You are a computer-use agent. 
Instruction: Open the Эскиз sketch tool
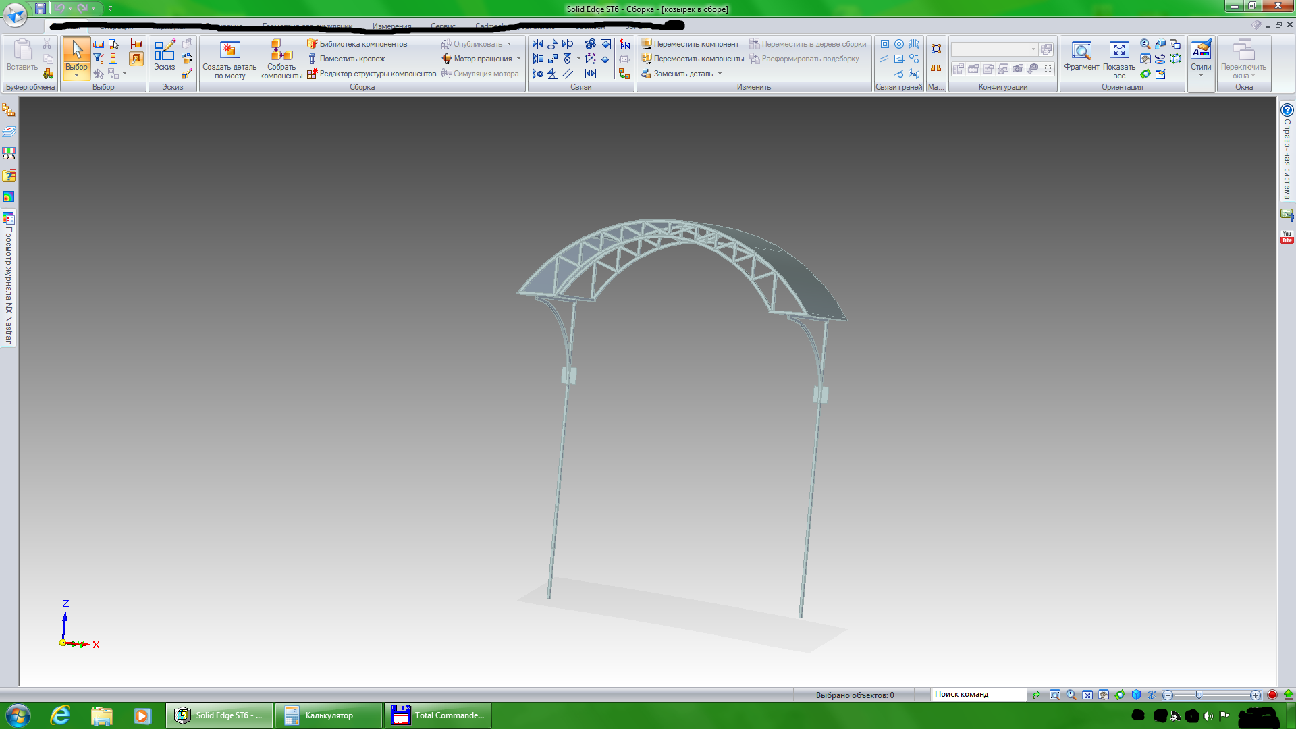[x=164, y=55]
